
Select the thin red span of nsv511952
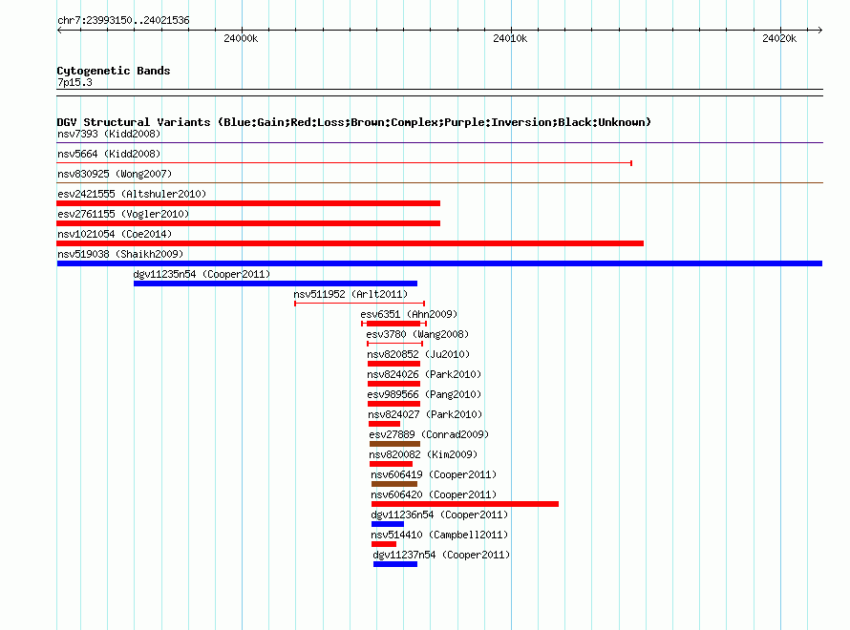(359, 304)
